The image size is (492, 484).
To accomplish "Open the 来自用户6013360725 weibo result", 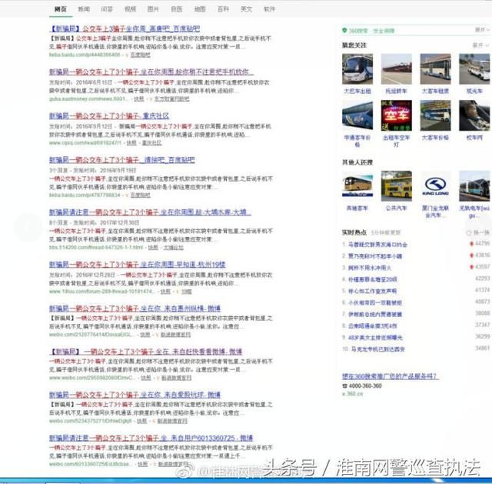I will coord(151,438).
